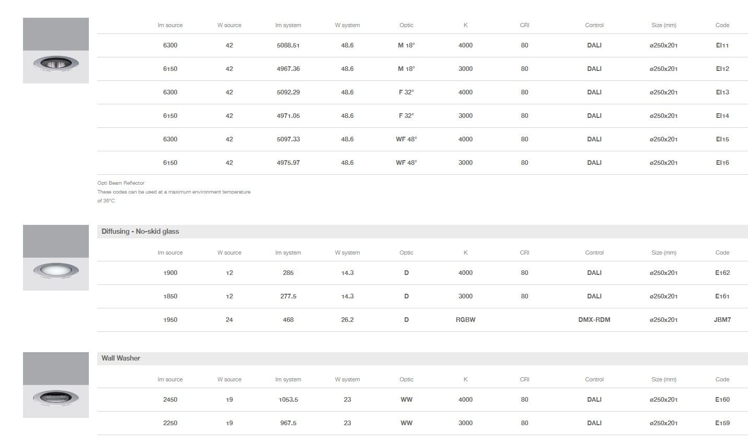This screenshot has width=748, height=444.
Task: Click the Code column header in Wall Washer table
Action: tap(722, 380)
